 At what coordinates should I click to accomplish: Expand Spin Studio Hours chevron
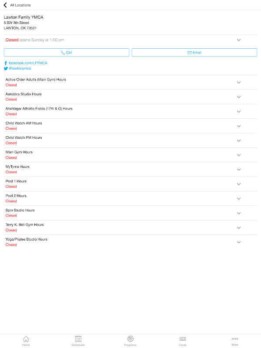point(239,213)
